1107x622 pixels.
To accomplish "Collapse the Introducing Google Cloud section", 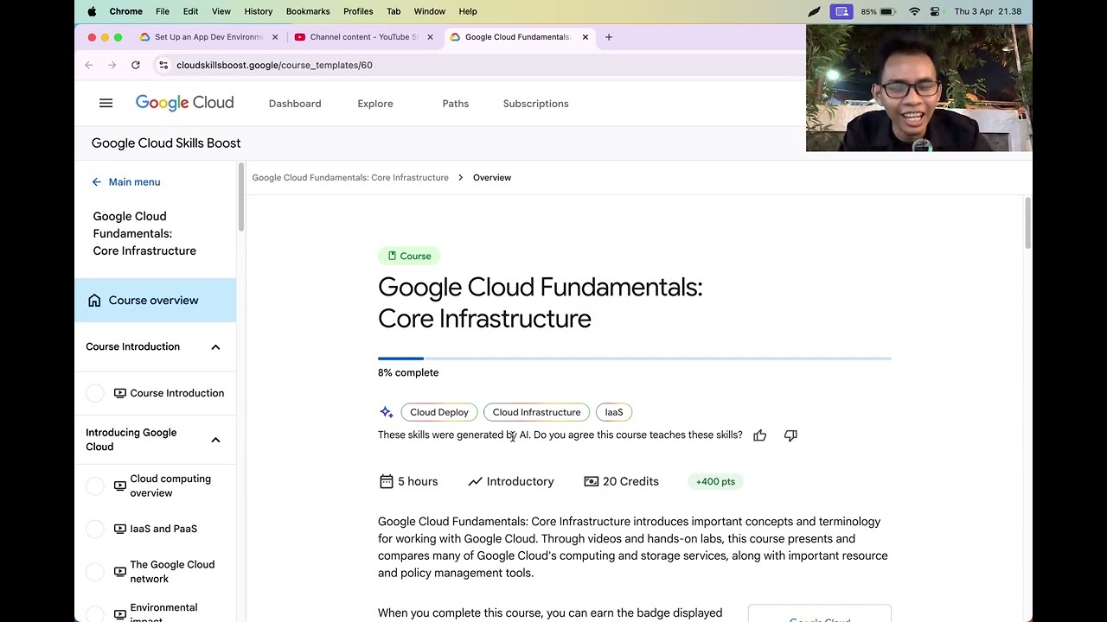I will (215, 440).
